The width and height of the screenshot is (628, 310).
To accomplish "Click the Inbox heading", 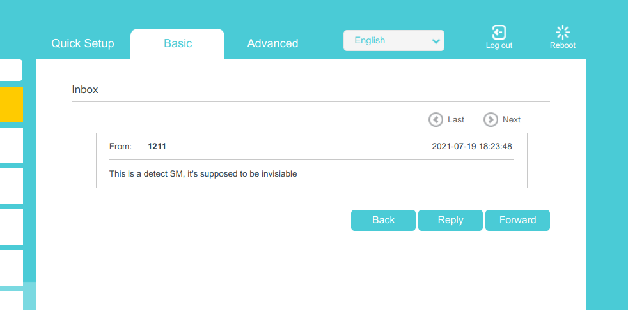I will tap(85, 89).
